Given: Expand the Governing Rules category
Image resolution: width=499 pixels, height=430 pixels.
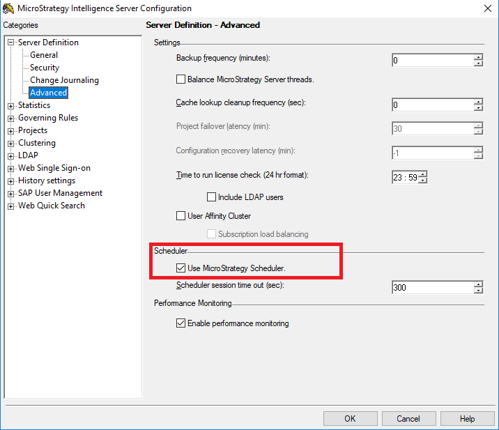Looking at the screenshot, I should coord(11,118).
